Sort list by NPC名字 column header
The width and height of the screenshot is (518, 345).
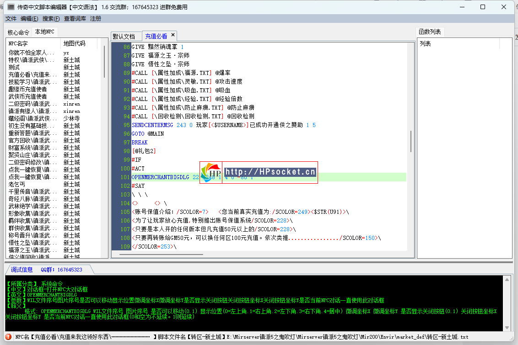coord(33,43)
